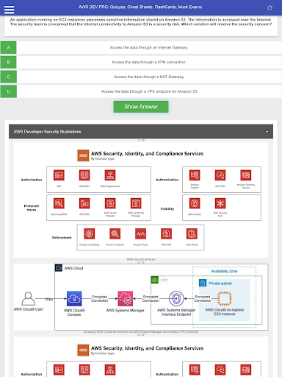Click the AWS Security Hub icon

pos(220,203)
